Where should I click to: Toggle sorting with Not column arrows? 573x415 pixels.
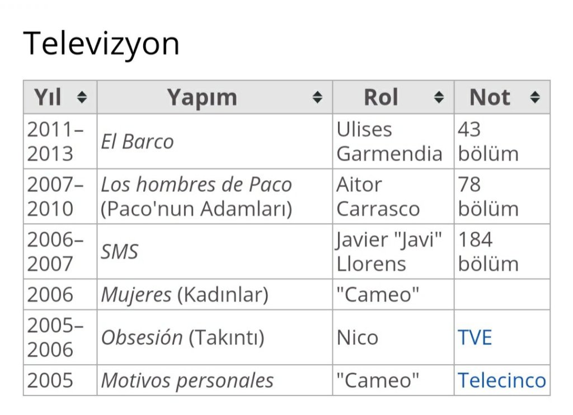[535, 98]
